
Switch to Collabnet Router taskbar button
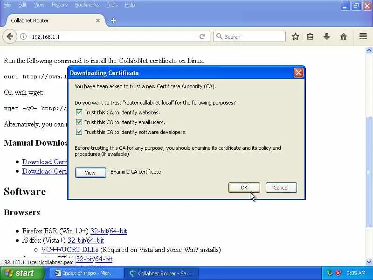[x=161, y=273]
